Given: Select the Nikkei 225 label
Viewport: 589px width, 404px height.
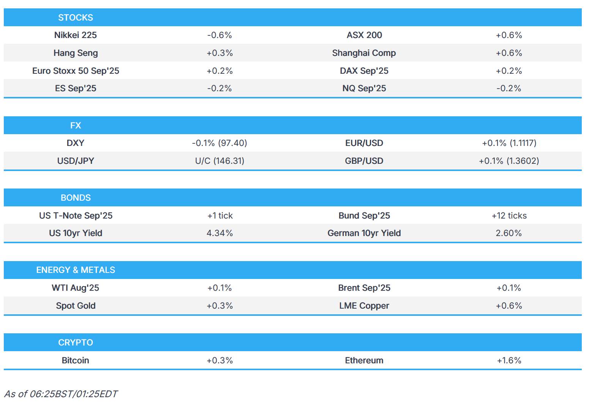Looking at the screenshot, I should click(x=76, y=35).
